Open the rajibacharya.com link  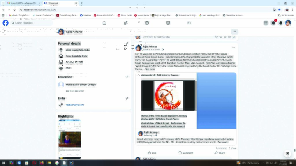75,105
